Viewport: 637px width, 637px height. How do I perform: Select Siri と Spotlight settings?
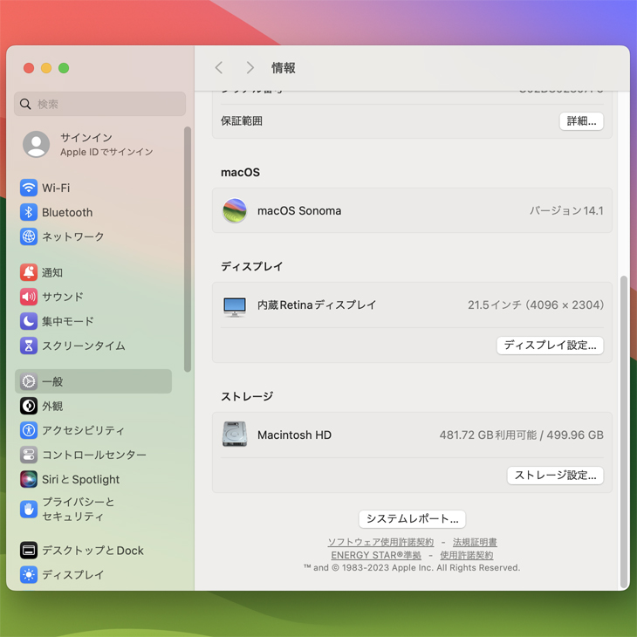click(x=80, y=479)
